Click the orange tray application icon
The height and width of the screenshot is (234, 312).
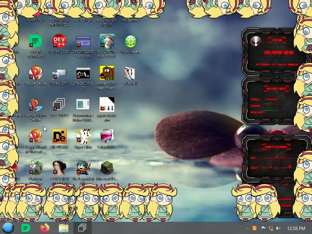(254, 228)
